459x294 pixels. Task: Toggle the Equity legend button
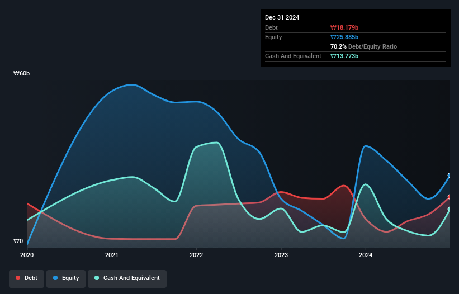click(x=66, y=278)
